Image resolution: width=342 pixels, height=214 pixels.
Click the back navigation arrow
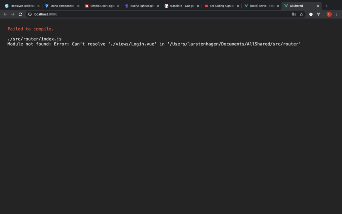point(5,14)
